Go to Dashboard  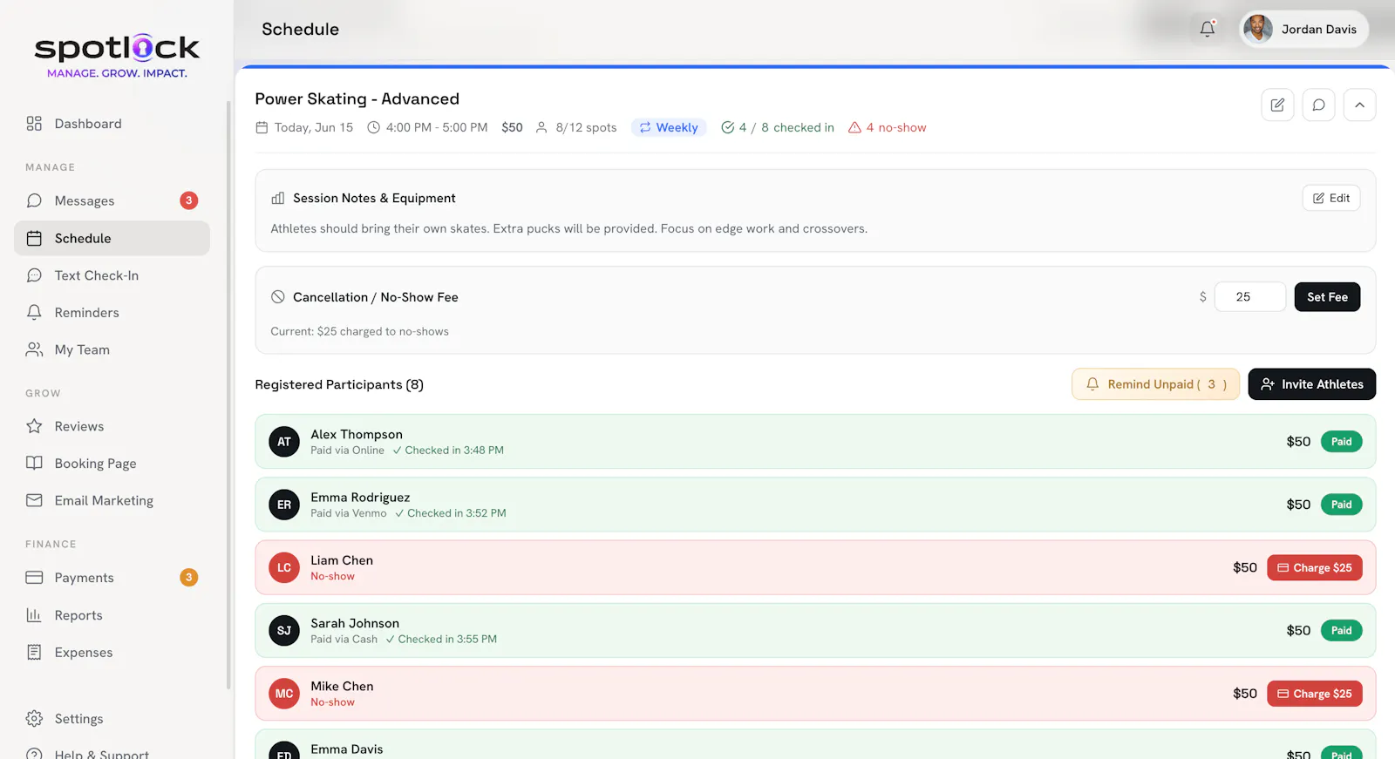pos(112,124)
